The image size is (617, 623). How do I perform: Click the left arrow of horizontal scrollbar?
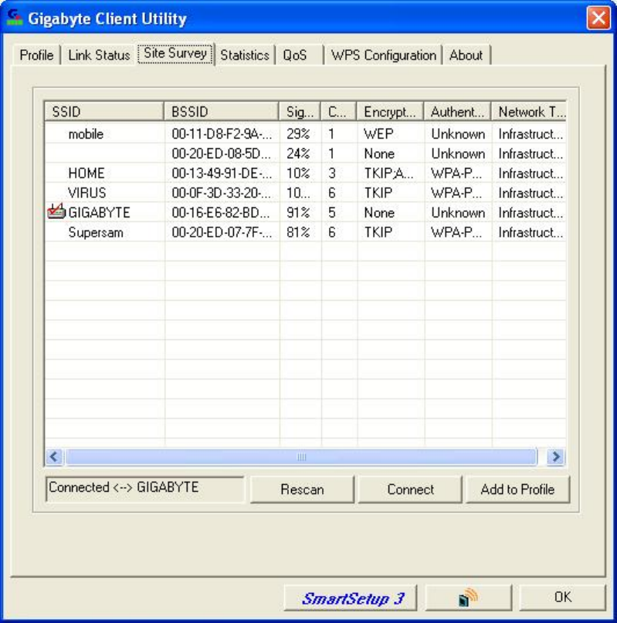click(x=55, y=456)
